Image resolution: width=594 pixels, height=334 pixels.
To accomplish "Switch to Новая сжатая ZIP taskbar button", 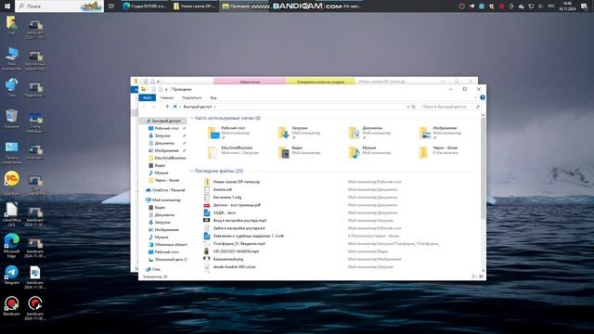I will coord(195,6).
